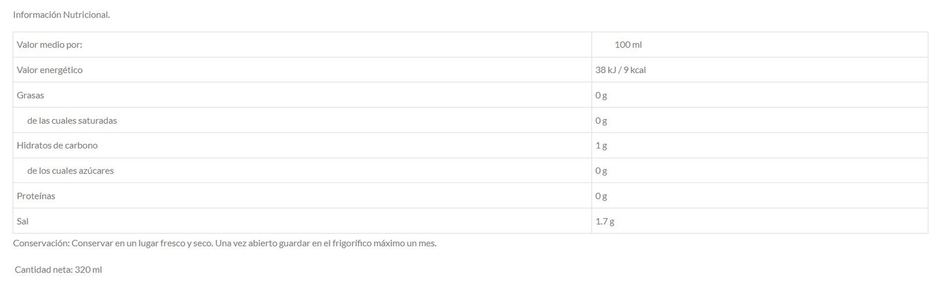Screen dimensions: 944x286
Task: Select the 'Sal' row label
Action: click(x=23, y=222)
